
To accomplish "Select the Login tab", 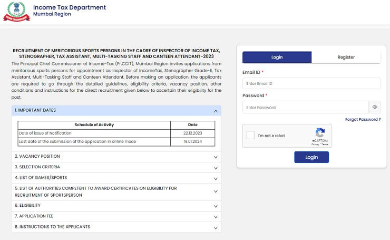I will [x=277, y=57].
